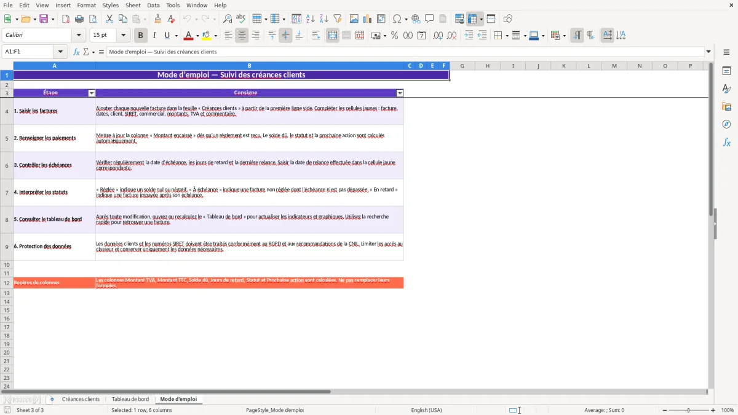The width and height of the screenshot is (738, 415).
Task: Insert a pivot table
Action: coord(381,19)
